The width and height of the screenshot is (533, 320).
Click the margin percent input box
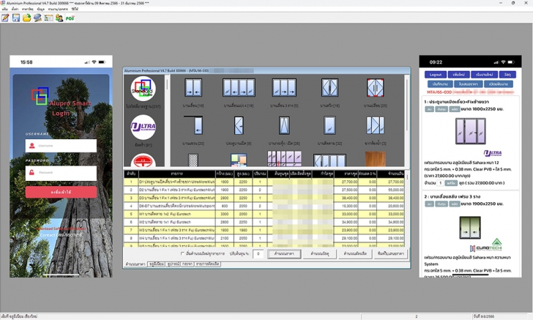coord(258,253)
